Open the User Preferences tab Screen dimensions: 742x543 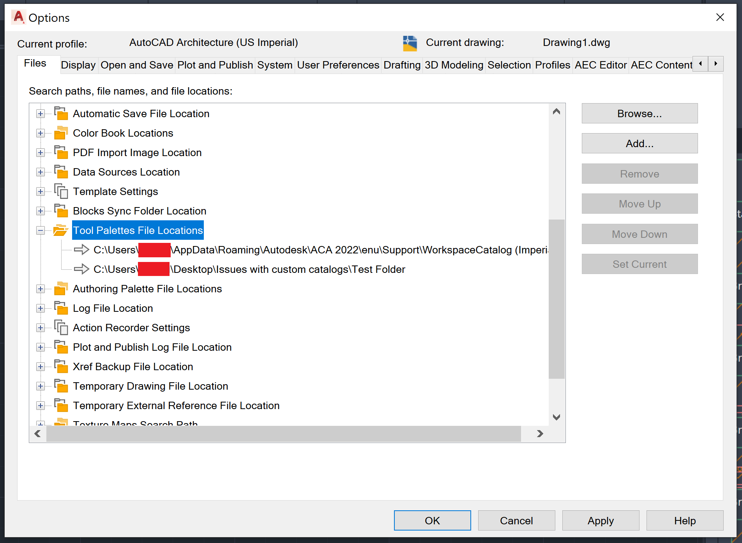[338, 65]
